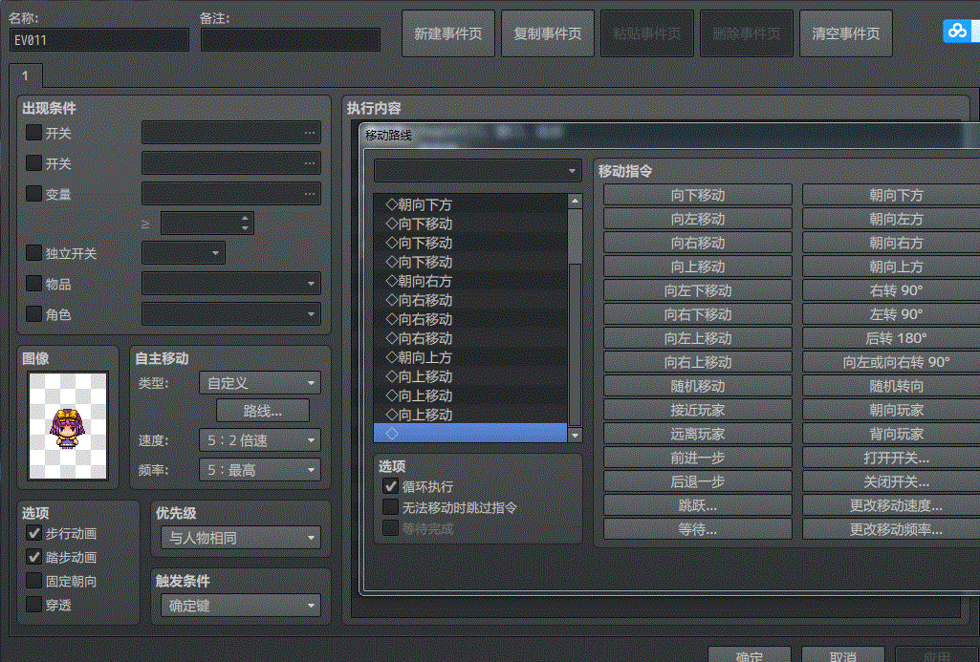980x662 pixels.
Task: Add the 向左移动 move command
Action: click(698, 219)
